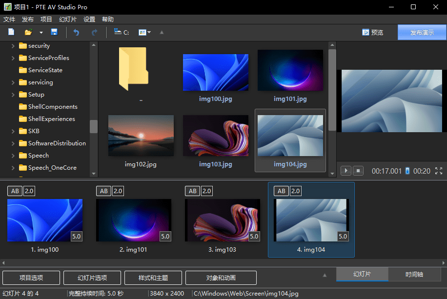Click the undo arrow in the toolbar
Screen dimensions: 447x299
point(76,32)
